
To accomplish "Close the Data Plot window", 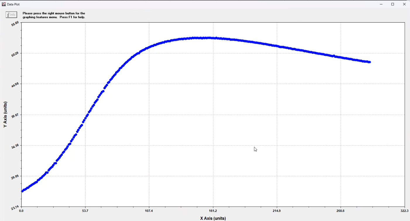I will [404, 4].
